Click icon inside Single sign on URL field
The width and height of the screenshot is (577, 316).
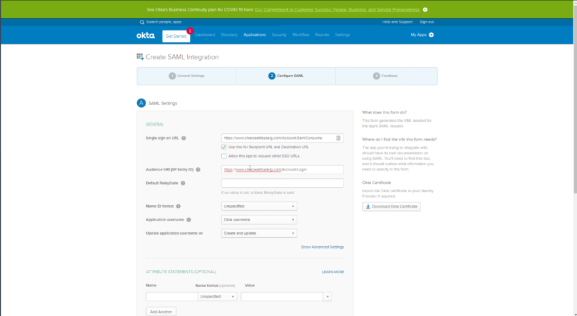tap(339, 138)
